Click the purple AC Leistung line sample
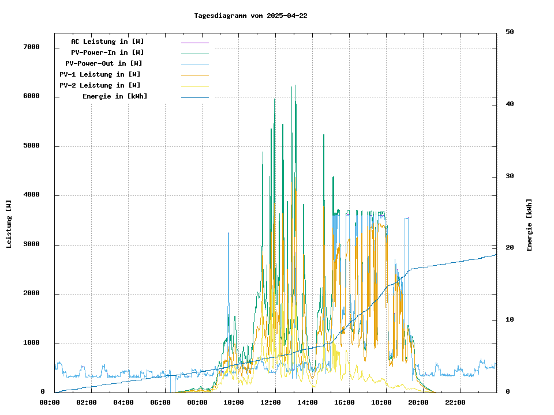This screenshot has width=554, height=415. tap(194, 42)
